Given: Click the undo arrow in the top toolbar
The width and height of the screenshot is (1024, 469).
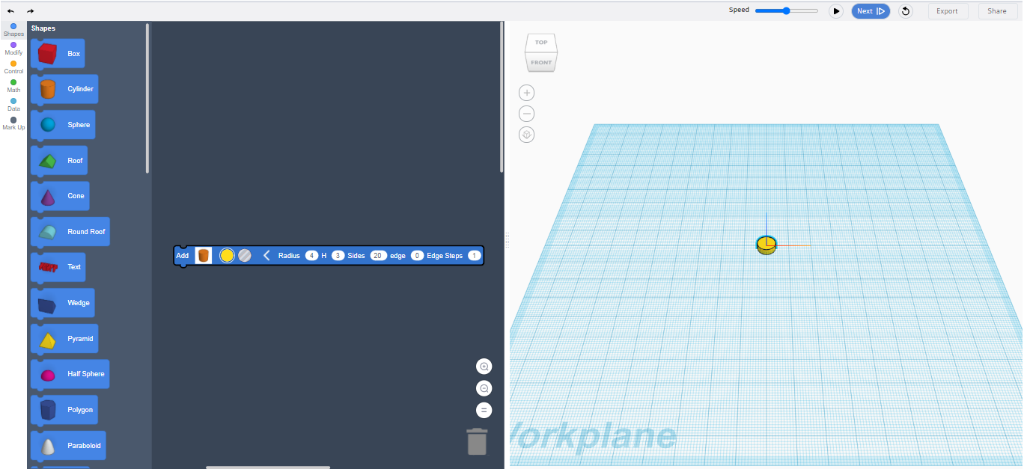Looking at the screenshot, I should (x=12, y=10).
